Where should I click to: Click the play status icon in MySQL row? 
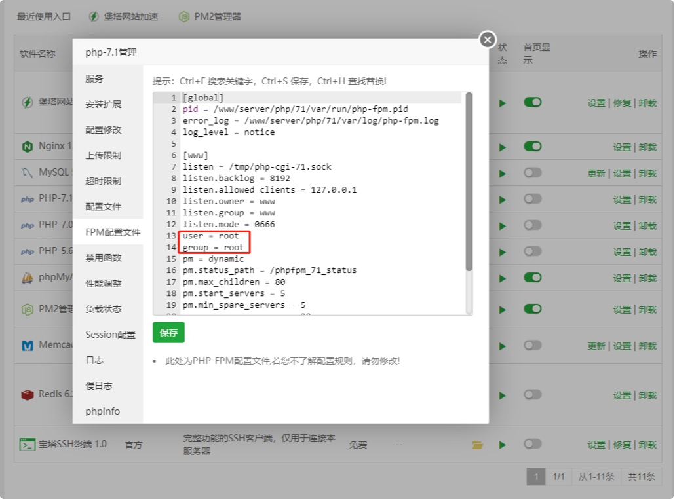tap(502, 174)
